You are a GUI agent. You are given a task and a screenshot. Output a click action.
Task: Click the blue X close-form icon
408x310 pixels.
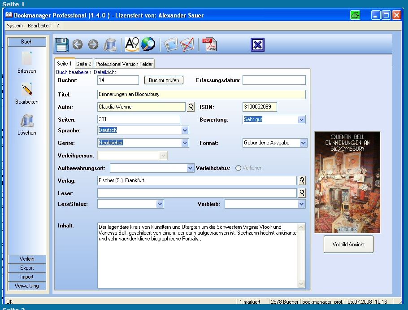click(258, 45)
